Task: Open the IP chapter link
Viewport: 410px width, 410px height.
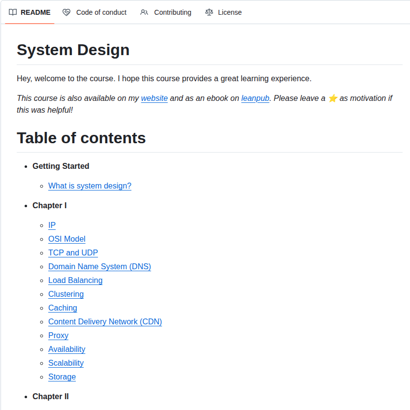Action: [x=52, y=225]
